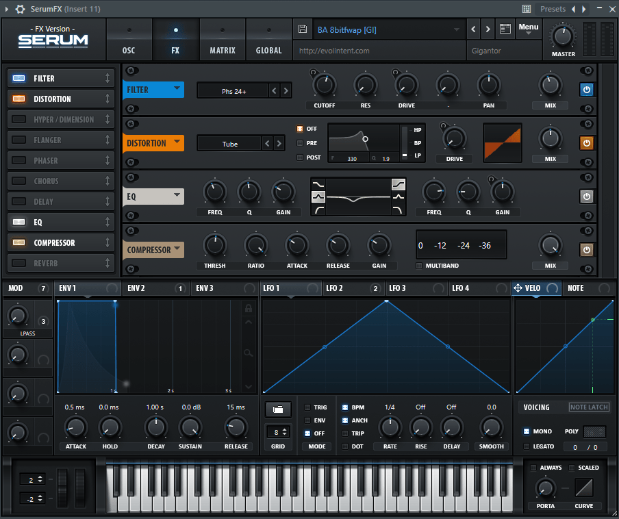Screen dimensions: 619x519
Task: Toggle the Filter effect power button
Action: click(x=587, y=90)
